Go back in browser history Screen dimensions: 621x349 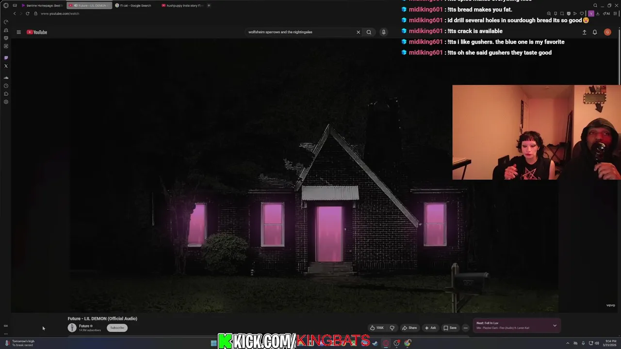(x=15, y=14)
